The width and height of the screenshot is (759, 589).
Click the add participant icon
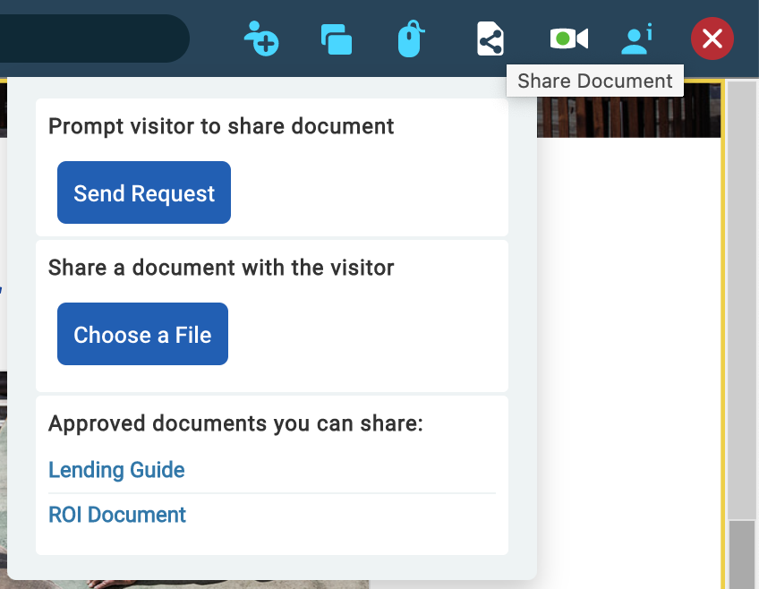261,39
